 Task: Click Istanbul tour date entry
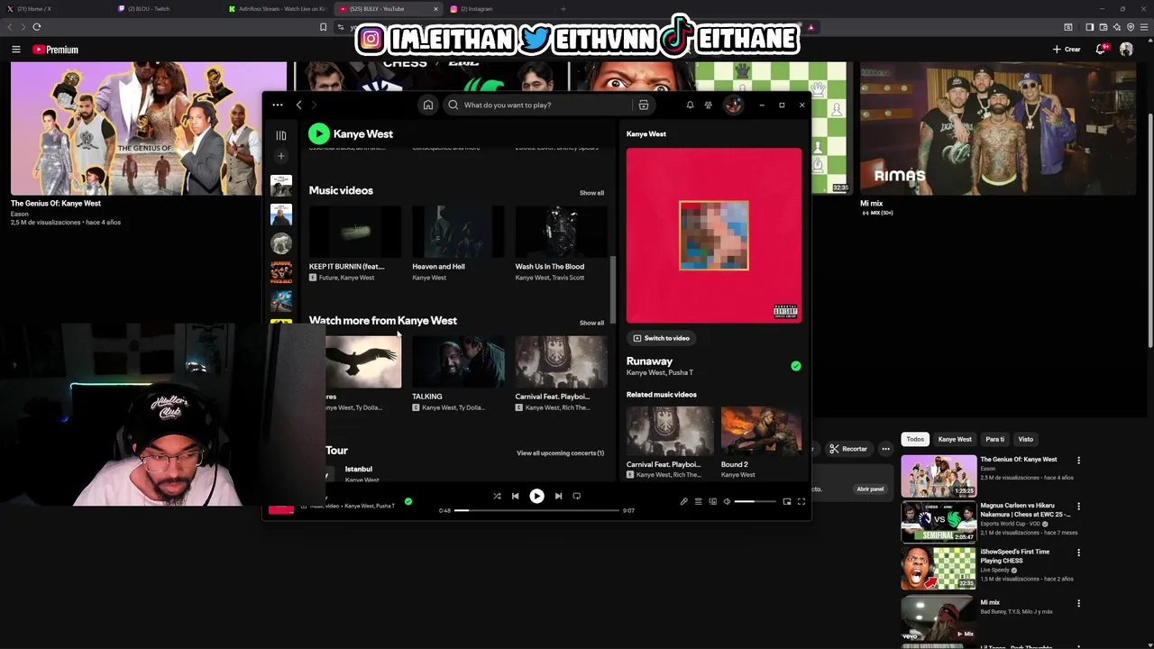pos(358,469)
